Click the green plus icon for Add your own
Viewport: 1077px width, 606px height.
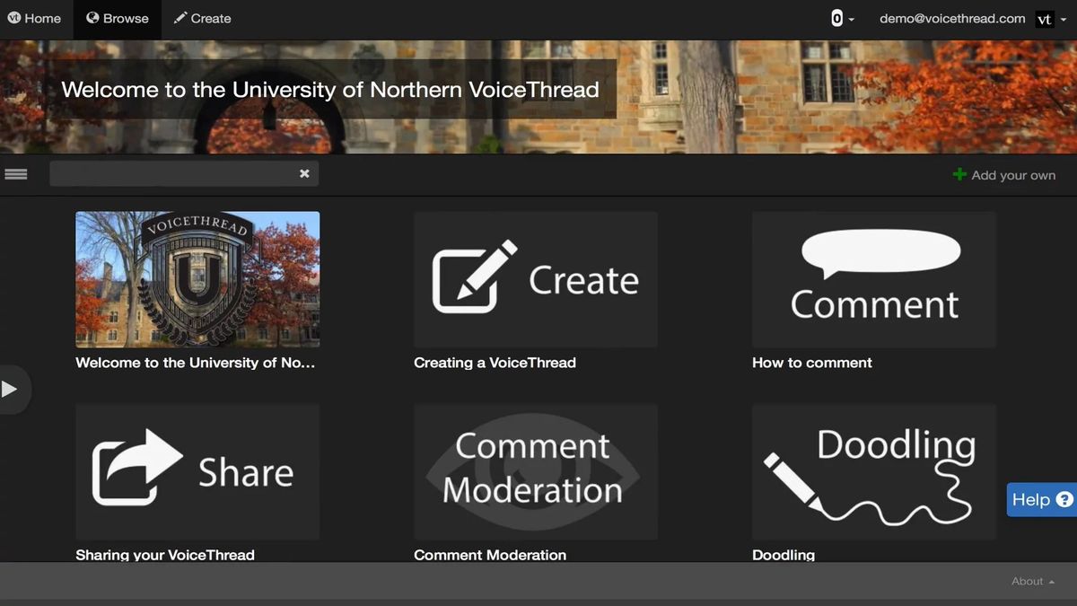959,174
